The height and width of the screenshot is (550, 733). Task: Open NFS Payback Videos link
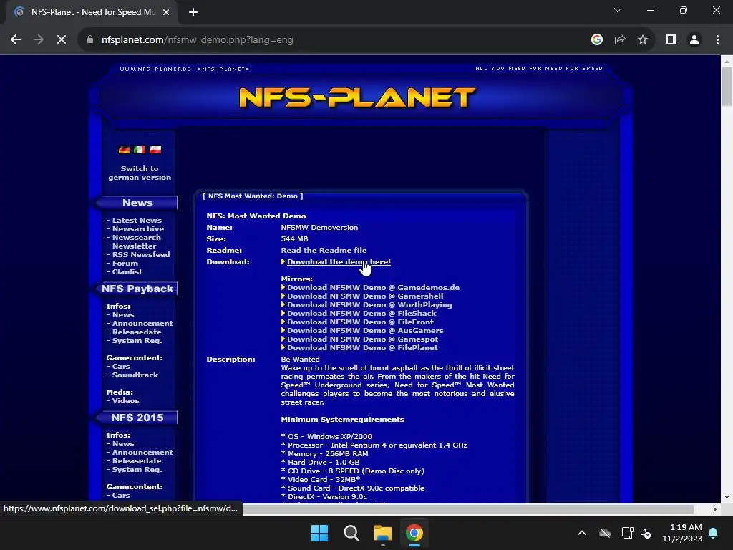pyautogui.click(x=125, y=401)
